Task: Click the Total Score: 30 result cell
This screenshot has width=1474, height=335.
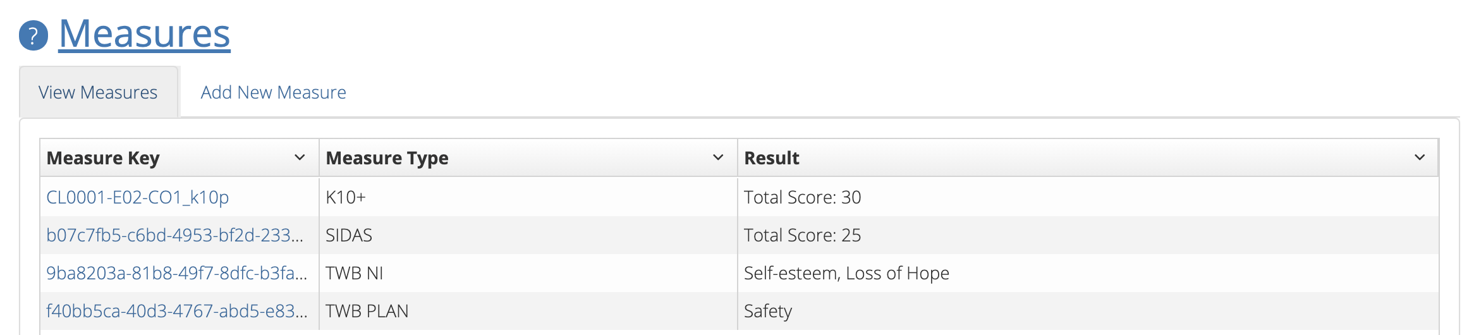Action: click(x=802, y=197)
